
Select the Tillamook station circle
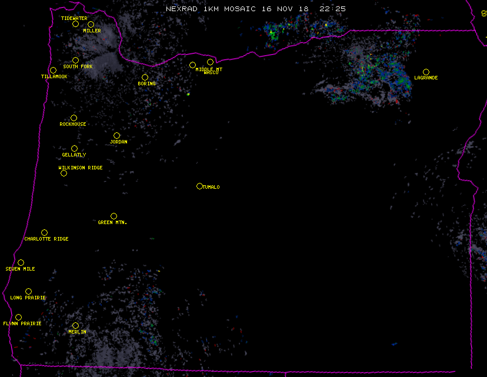point(53,71)
